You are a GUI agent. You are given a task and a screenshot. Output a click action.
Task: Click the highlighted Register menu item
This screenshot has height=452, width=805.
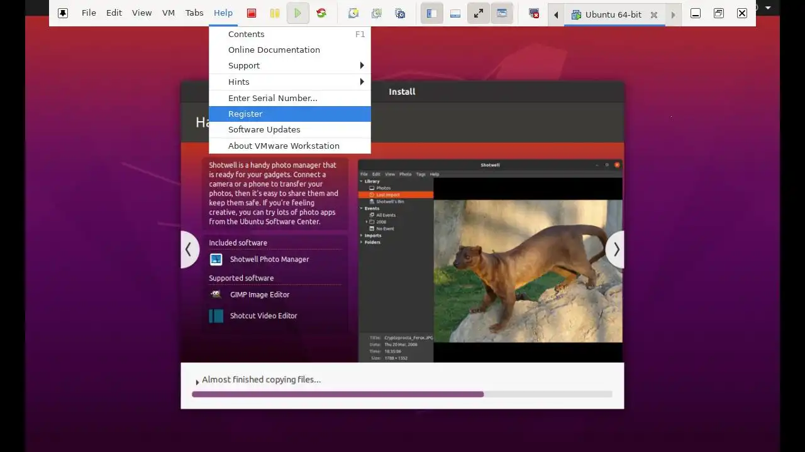click(290, 114)
